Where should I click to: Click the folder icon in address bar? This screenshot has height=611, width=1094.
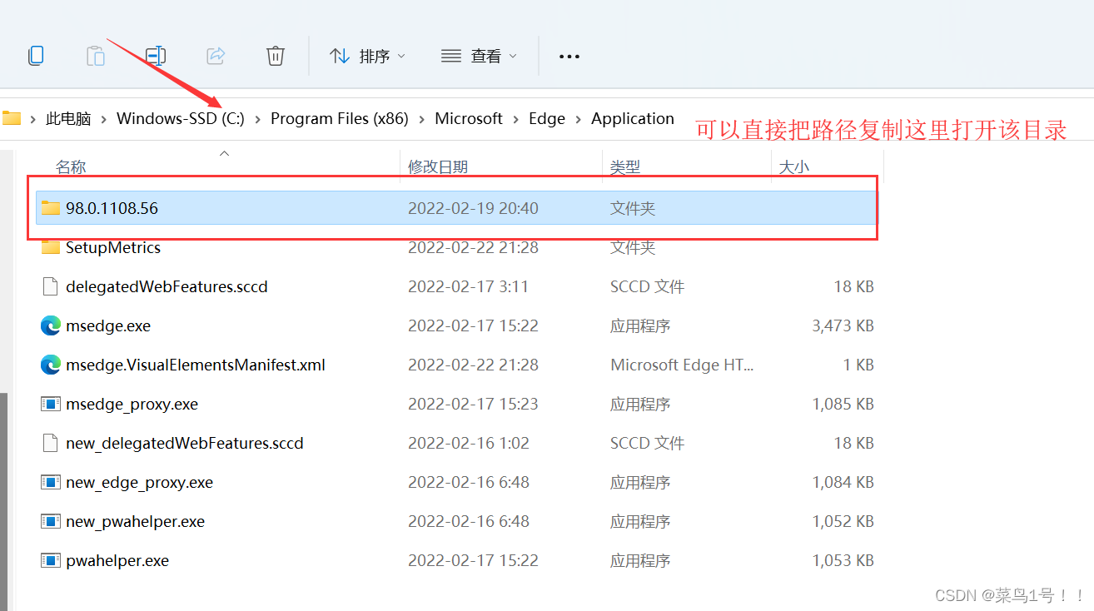click(11, 118)
